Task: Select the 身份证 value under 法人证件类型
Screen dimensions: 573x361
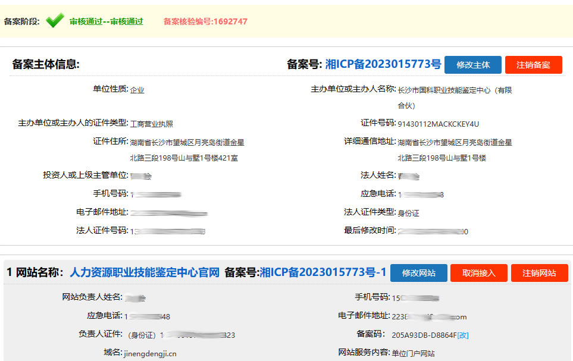Action: tap(408, 213)
